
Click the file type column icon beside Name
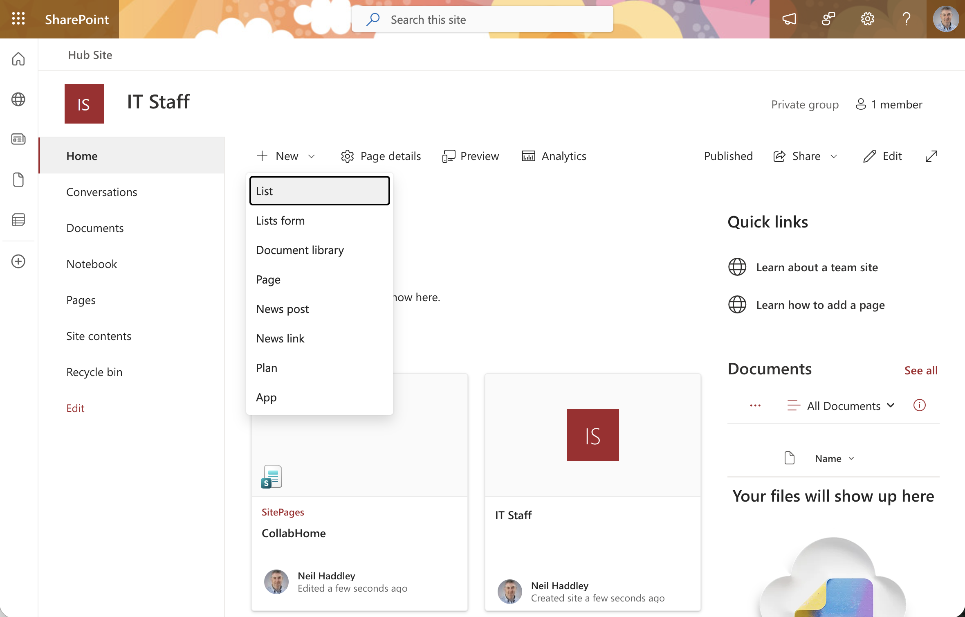click(x=790, y=458)
